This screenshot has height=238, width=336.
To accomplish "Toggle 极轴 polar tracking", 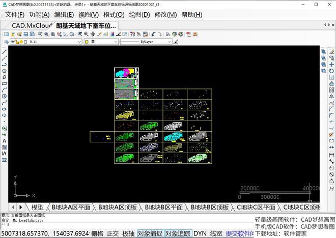I will pos(128,233).
